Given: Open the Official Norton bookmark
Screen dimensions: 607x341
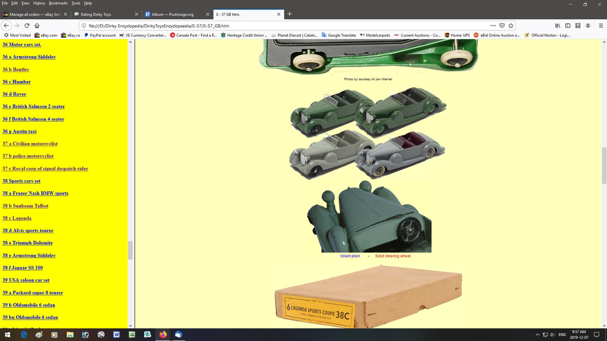Looking at the screenshot, I should [x=547, y=35].
